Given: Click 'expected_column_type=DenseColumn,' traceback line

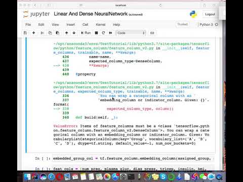Looking at the screenshot, I should [x=126, y=61].
